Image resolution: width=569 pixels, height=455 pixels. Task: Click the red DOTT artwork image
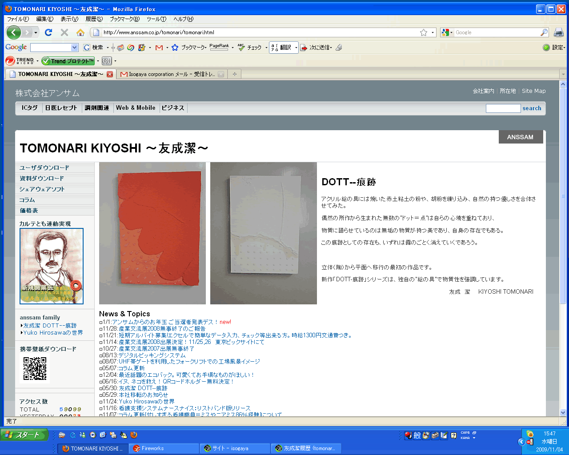[x=152, y=233]
